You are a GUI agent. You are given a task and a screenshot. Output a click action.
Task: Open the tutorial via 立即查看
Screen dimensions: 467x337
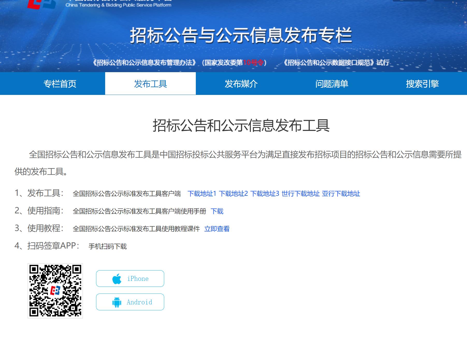coord(217,229)
